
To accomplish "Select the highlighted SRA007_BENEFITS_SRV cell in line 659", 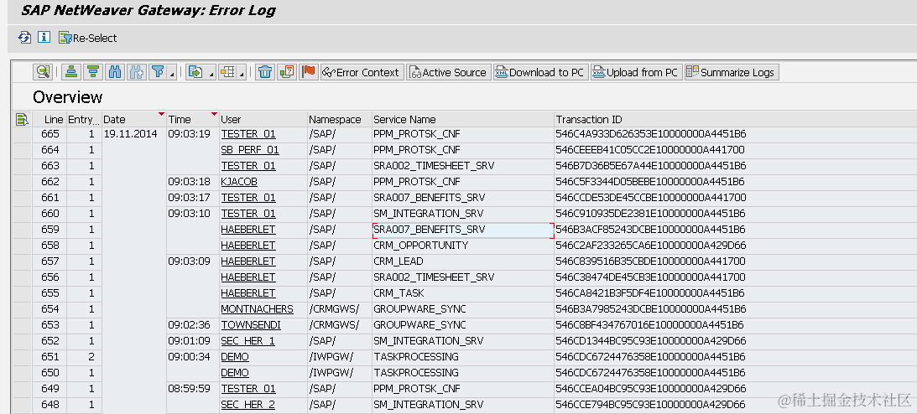I will (462, 230).
